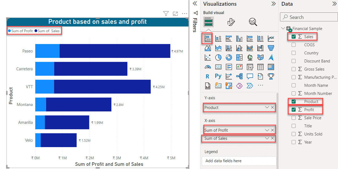Viewport: 338px width, 169px height.
Task: Select the Velo light blue profit bar
Action: (38, 140)
